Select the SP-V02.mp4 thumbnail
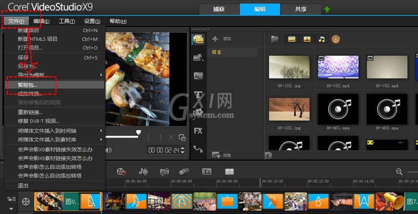Screen dimensions: 418x214 (338, 67)
